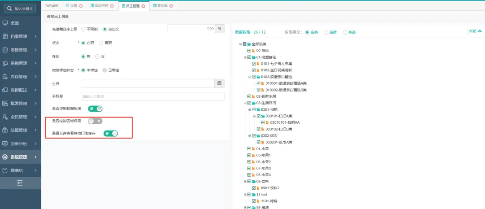Turn on the 是否控制区域权限 switch

tap(95, 121)
